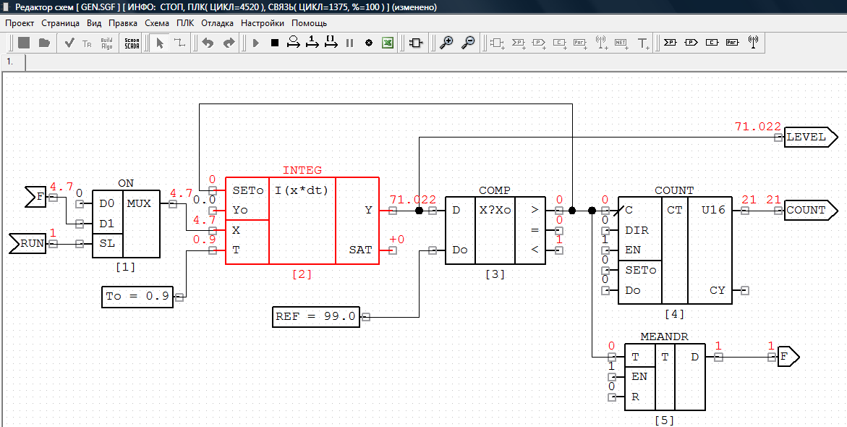The image size is (847, 427).
Task: Click the Build Algo icon
Action: 107,43
